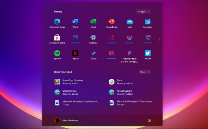Open Slack from the Recommended list
The image size is (208, 129).
[x=121, y=82]
